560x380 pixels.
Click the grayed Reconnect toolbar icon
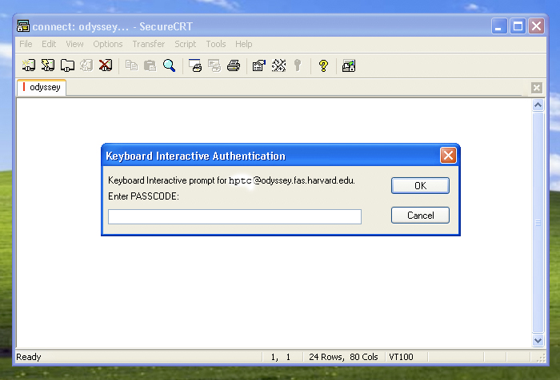86,65
